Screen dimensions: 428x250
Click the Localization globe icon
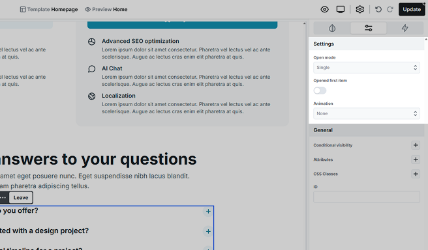coord(92,96)
